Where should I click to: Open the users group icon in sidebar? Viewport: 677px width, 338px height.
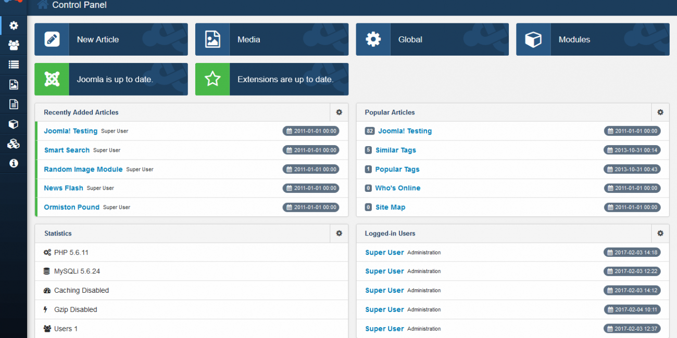[14, 45]
